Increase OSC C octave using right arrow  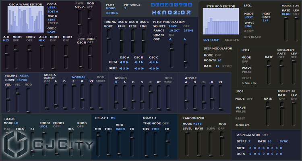click(157, 62)
